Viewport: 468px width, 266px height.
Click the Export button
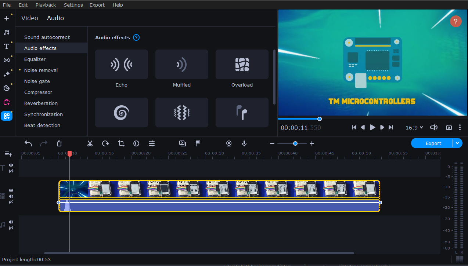(433, 143)
